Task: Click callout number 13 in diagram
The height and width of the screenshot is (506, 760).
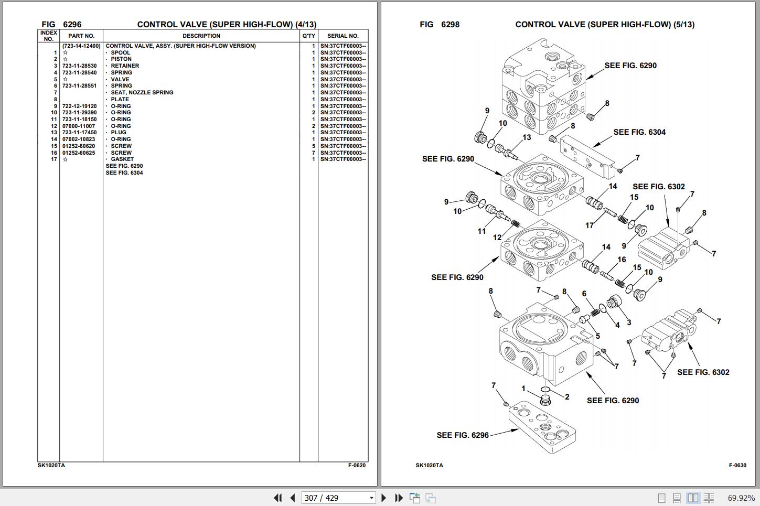Action: (x=527, y=137)
